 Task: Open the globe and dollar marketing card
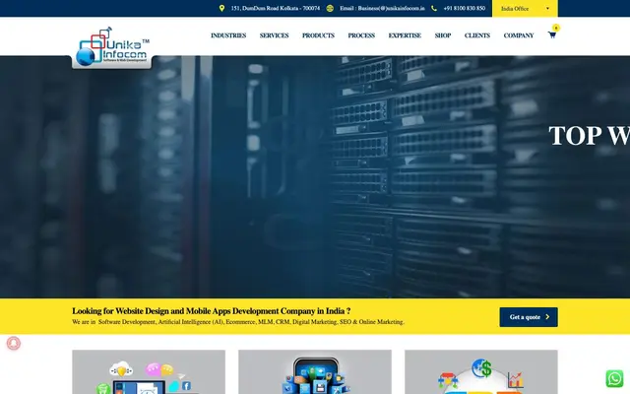click(x=481, y=372)
